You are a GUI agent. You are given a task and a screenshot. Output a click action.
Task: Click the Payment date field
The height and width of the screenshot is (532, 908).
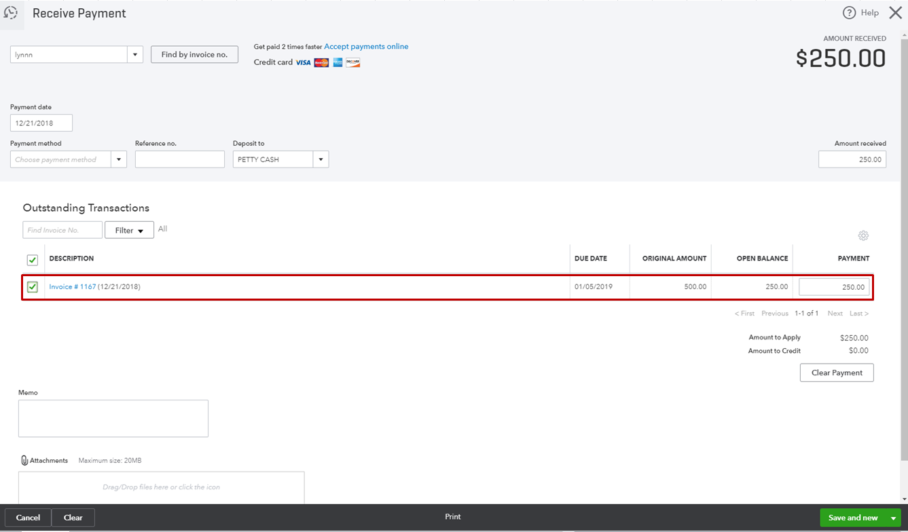tap(41, 123)
